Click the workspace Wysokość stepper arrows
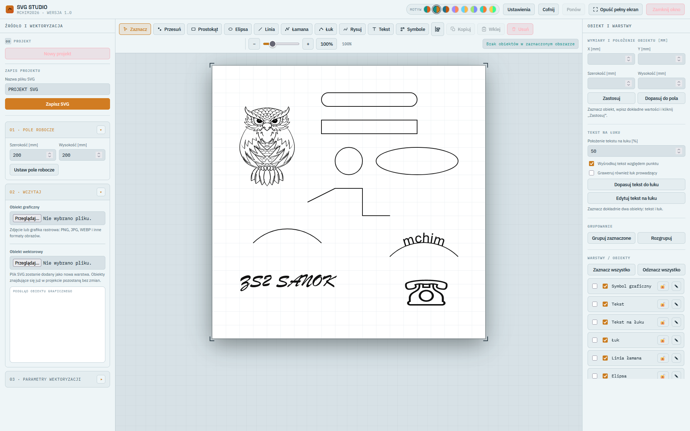The width and height of the screenshot is (690, 431). point(99,155)
